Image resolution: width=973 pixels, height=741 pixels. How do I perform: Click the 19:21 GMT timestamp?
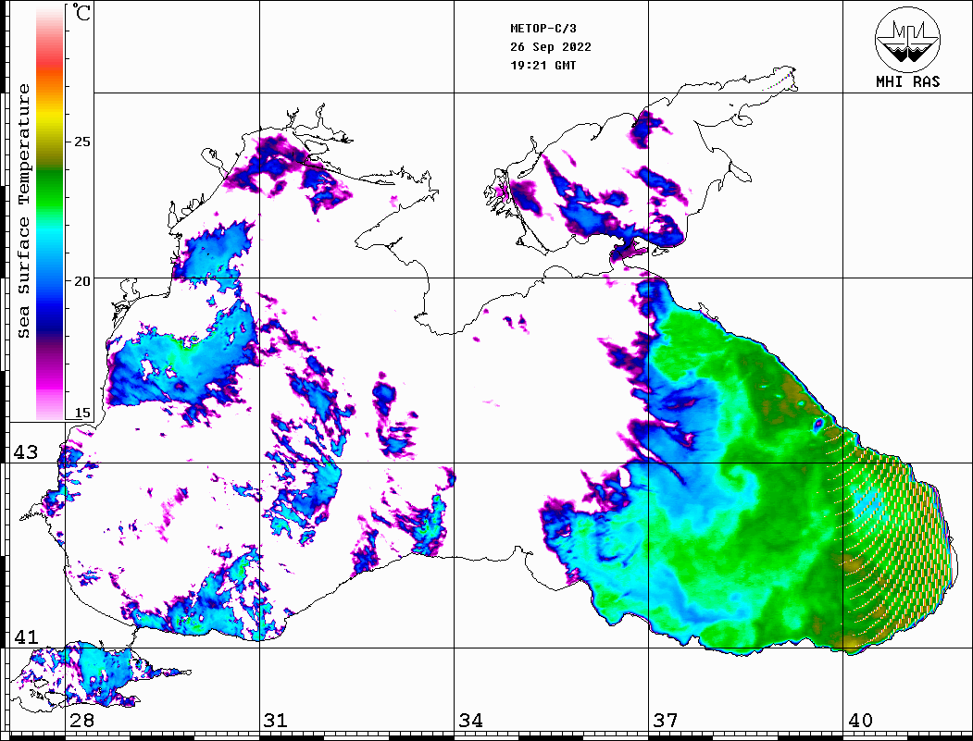pyautogui.click(x=543, y=66)
